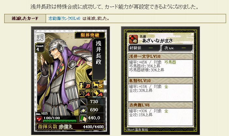Click the spear infantry aptitude B icon
Image resolution: width=229 pixels, height=136 pixels.
click(85, 85)
